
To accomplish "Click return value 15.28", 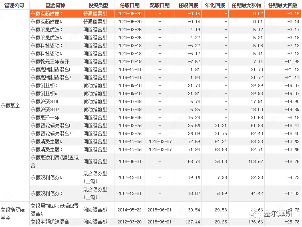I will [194, 117].
